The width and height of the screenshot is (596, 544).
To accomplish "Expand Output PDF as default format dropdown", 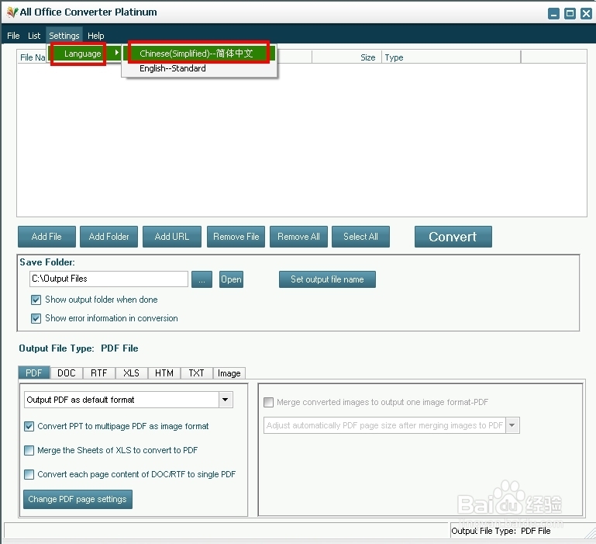I will point(226,400).
